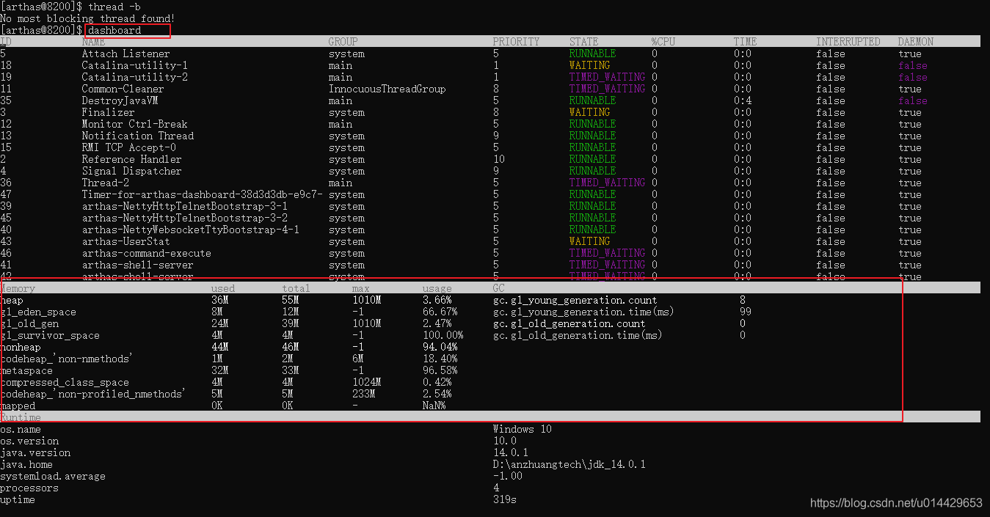Click the "gc.g1_old_generation.count" entry
Image resolution: width=990 pixels, height=517 pixels.
coord(569,323)
